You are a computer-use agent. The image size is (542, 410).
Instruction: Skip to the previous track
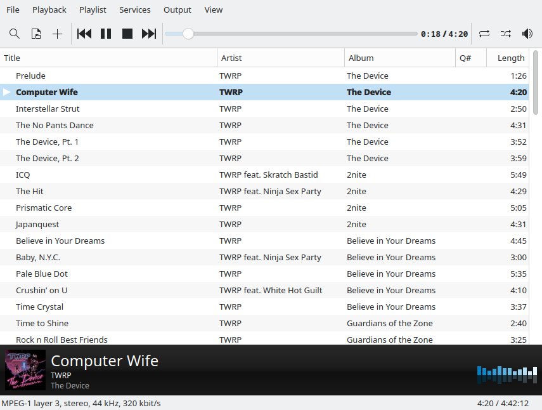point(84,34)
